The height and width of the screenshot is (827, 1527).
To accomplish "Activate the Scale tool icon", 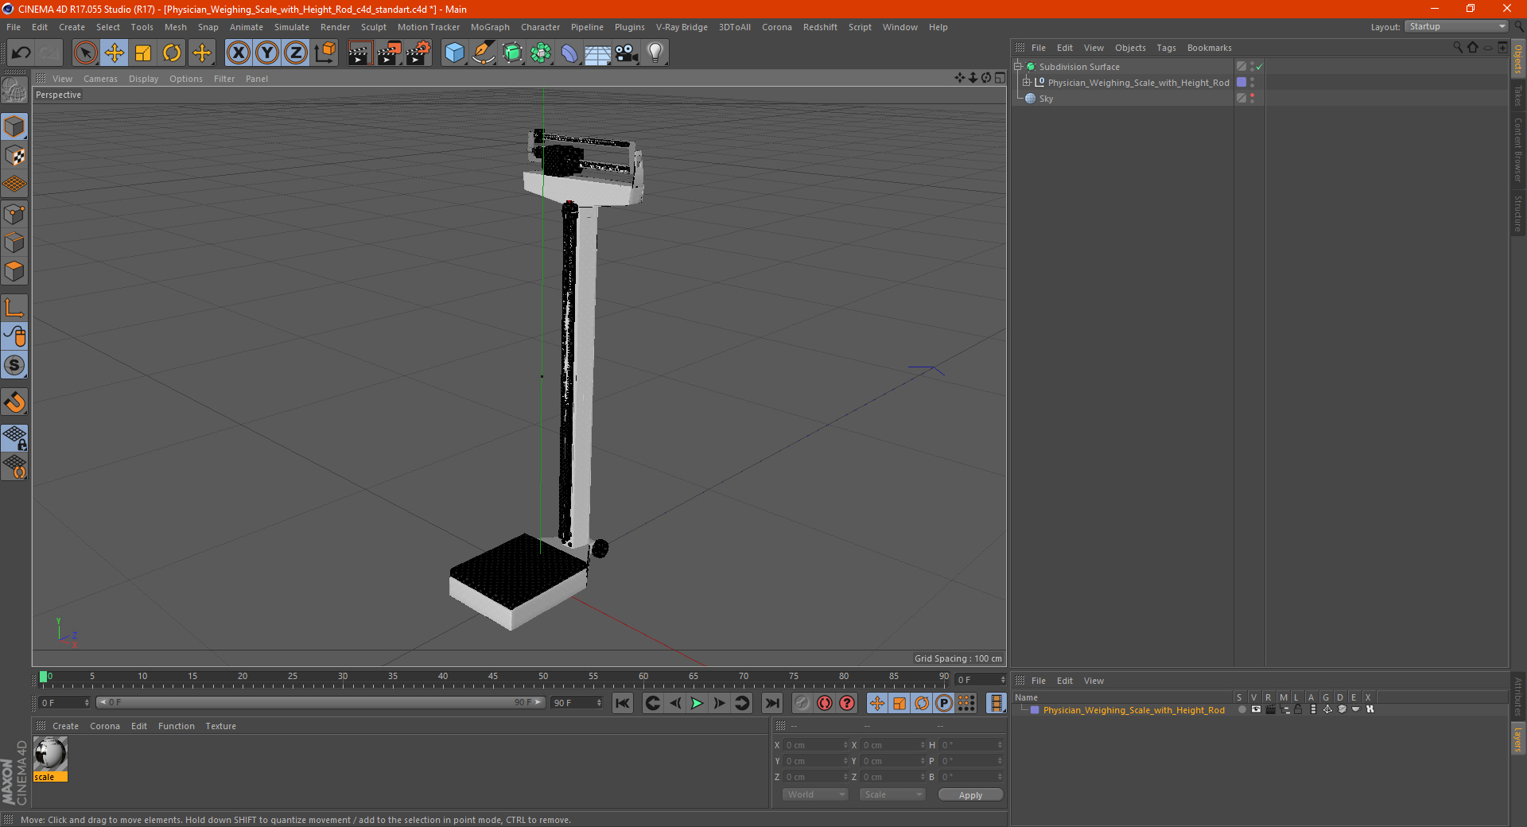I will [x=143, y=53].
